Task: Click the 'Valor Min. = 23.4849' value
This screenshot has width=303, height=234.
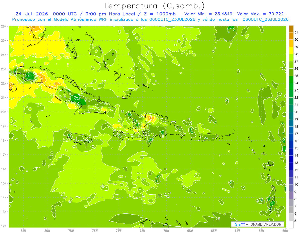Action: [x=208, y=14]
